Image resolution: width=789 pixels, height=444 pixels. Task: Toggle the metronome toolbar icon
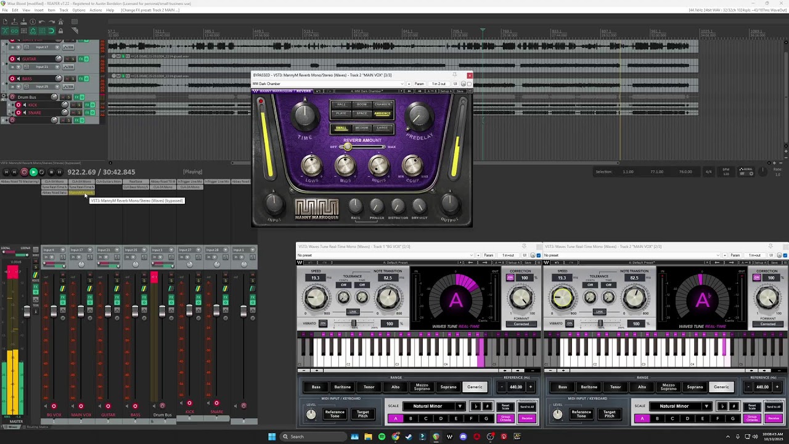(60, 22)
